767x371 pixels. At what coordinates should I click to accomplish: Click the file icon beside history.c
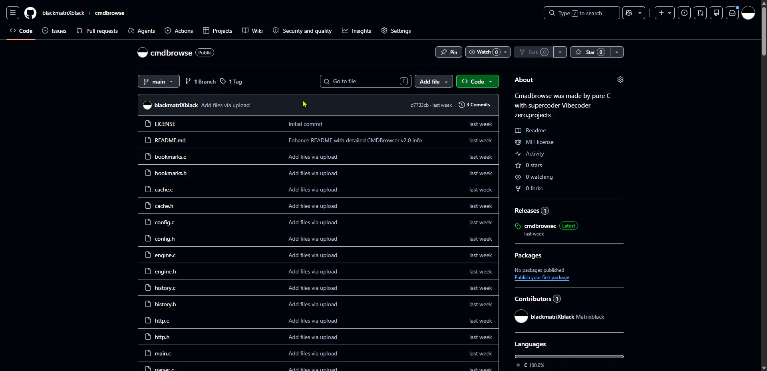point(148,287)
